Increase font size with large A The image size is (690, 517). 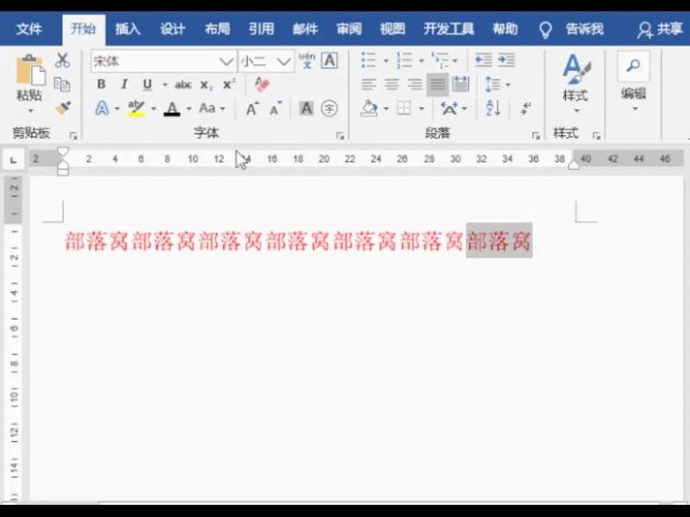252,109
